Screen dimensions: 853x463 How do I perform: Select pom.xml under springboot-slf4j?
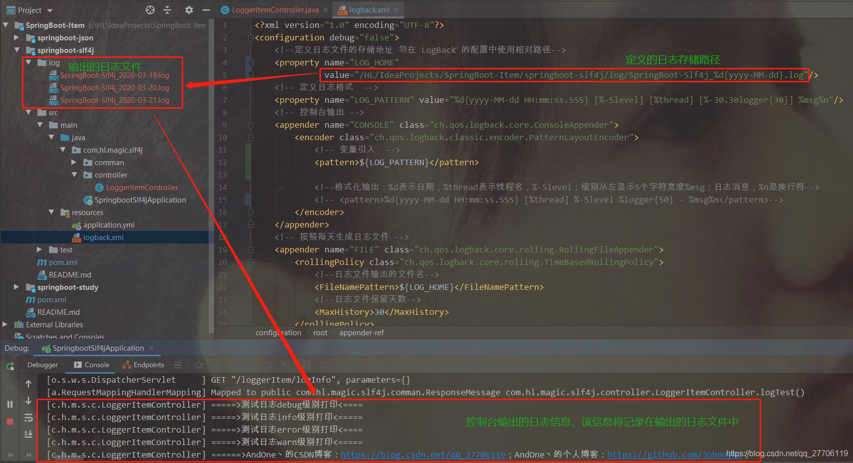(x=58, y=262)
